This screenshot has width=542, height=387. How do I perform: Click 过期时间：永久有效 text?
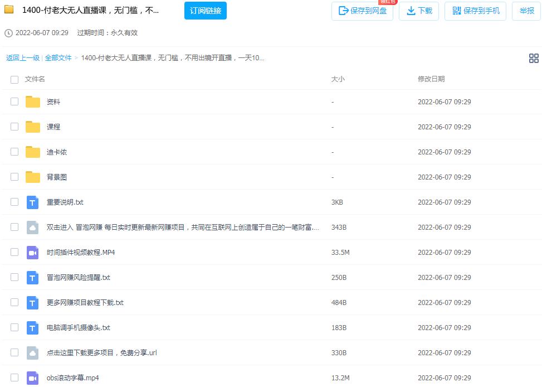point(107,33)
